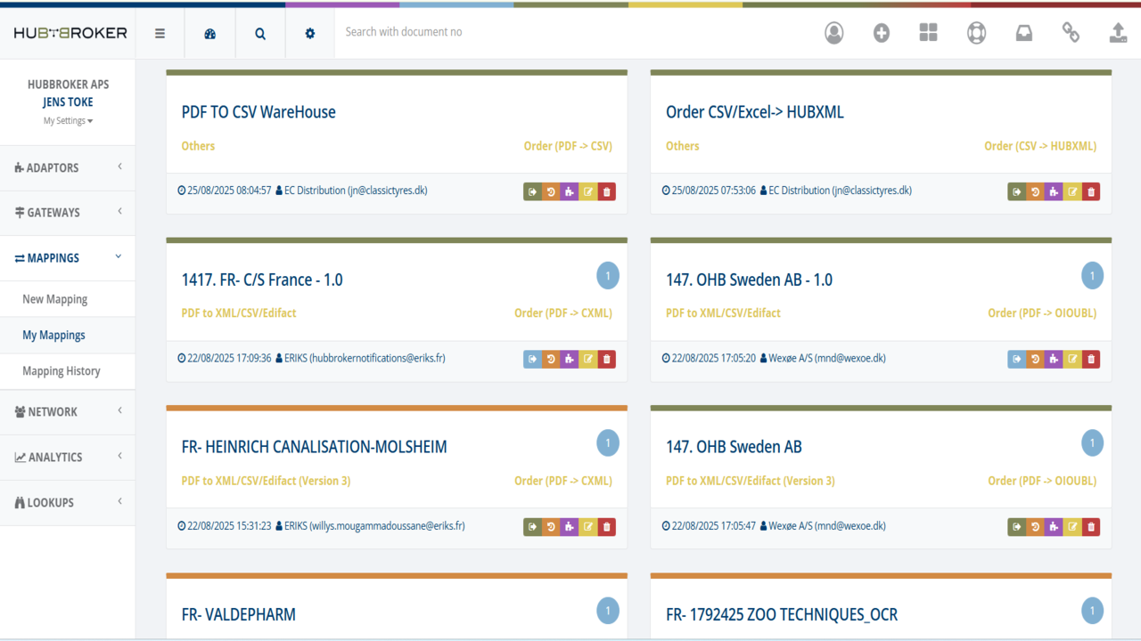The height and width of the screenshot is (641, 1141).
Task: Expand the Analytics sidebar menu
Action: [x=68, y=458]
